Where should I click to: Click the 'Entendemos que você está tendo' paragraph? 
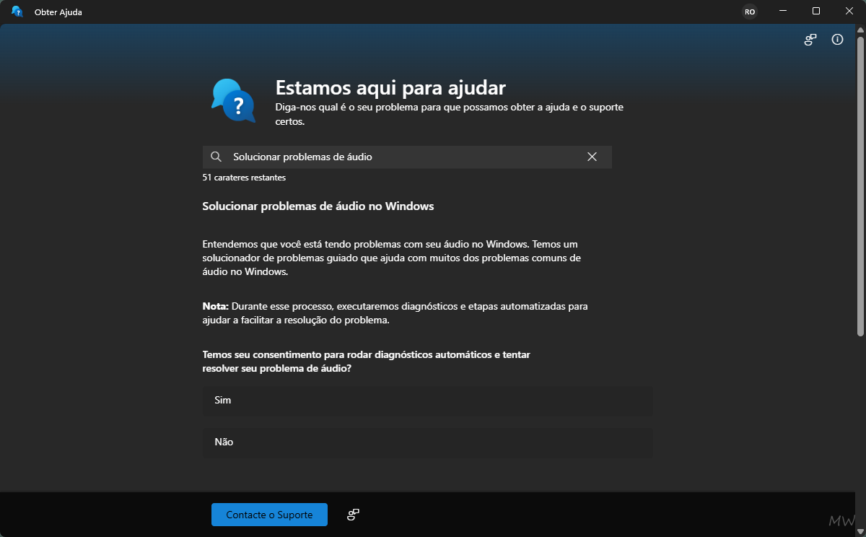(x=392, y=258)
